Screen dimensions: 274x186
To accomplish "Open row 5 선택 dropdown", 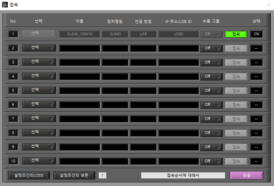I will pyautogui.click(x=39, y=90).
